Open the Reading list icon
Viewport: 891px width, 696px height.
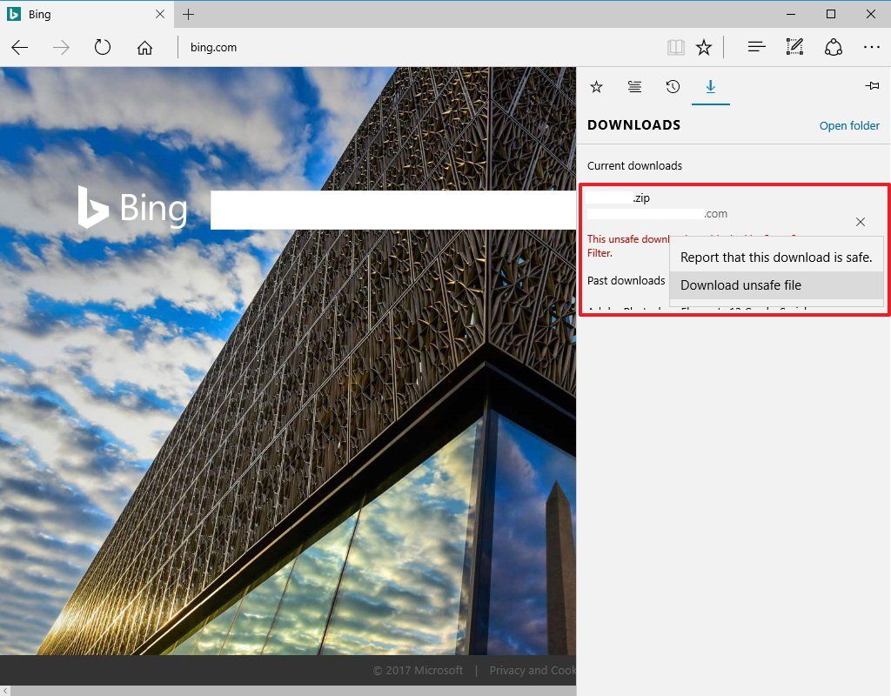(x=634, y=87)
